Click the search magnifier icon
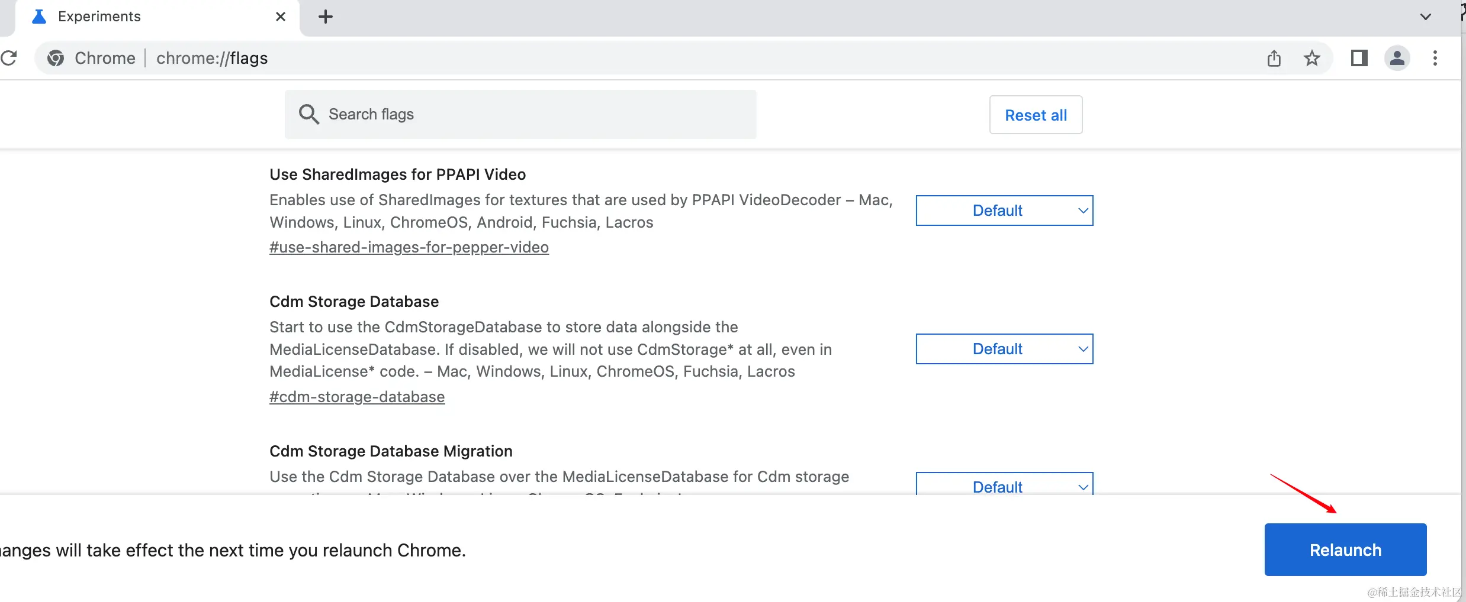 coord(308,114)
